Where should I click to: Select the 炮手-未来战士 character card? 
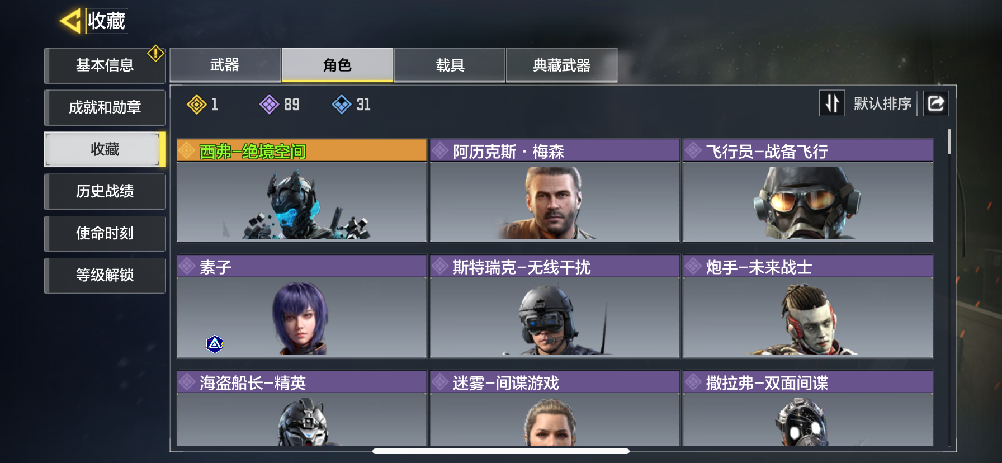pyautogui.click(x=808, y=306)
